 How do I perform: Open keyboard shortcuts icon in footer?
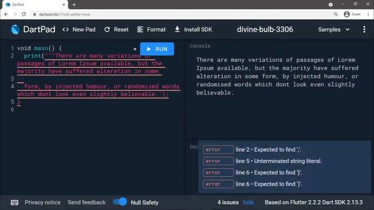[15, 202]
